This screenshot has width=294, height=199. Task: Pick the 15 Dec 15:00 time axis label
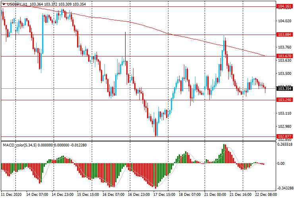click(x=87, y=195)
